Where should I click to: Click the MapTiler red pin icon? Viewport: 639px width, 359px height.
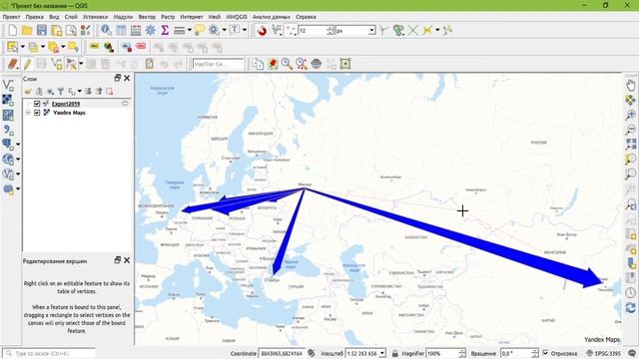click(x=273, y=64)
